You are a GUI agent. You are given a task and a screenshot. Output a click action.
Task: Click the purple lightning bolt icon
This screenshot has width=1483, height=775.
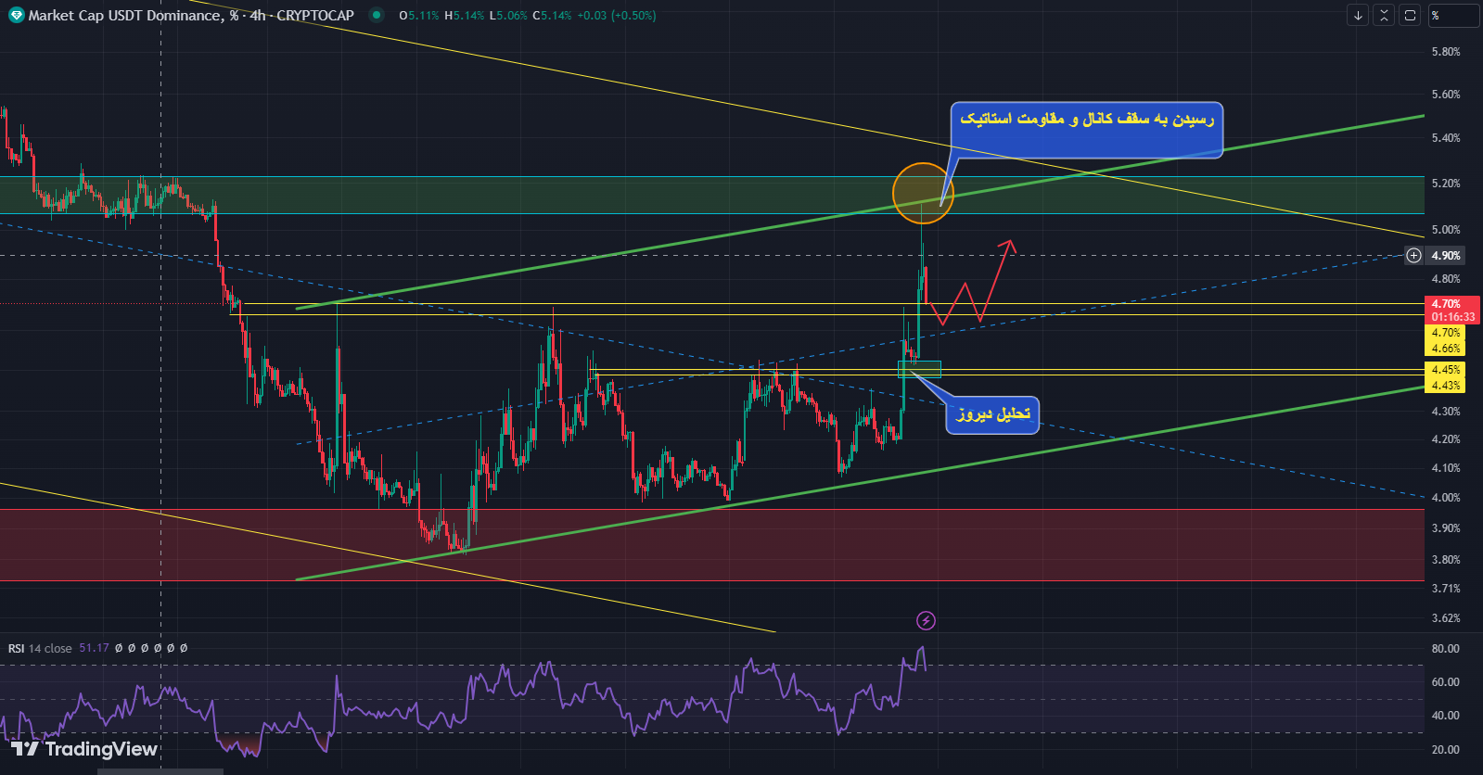926,620
